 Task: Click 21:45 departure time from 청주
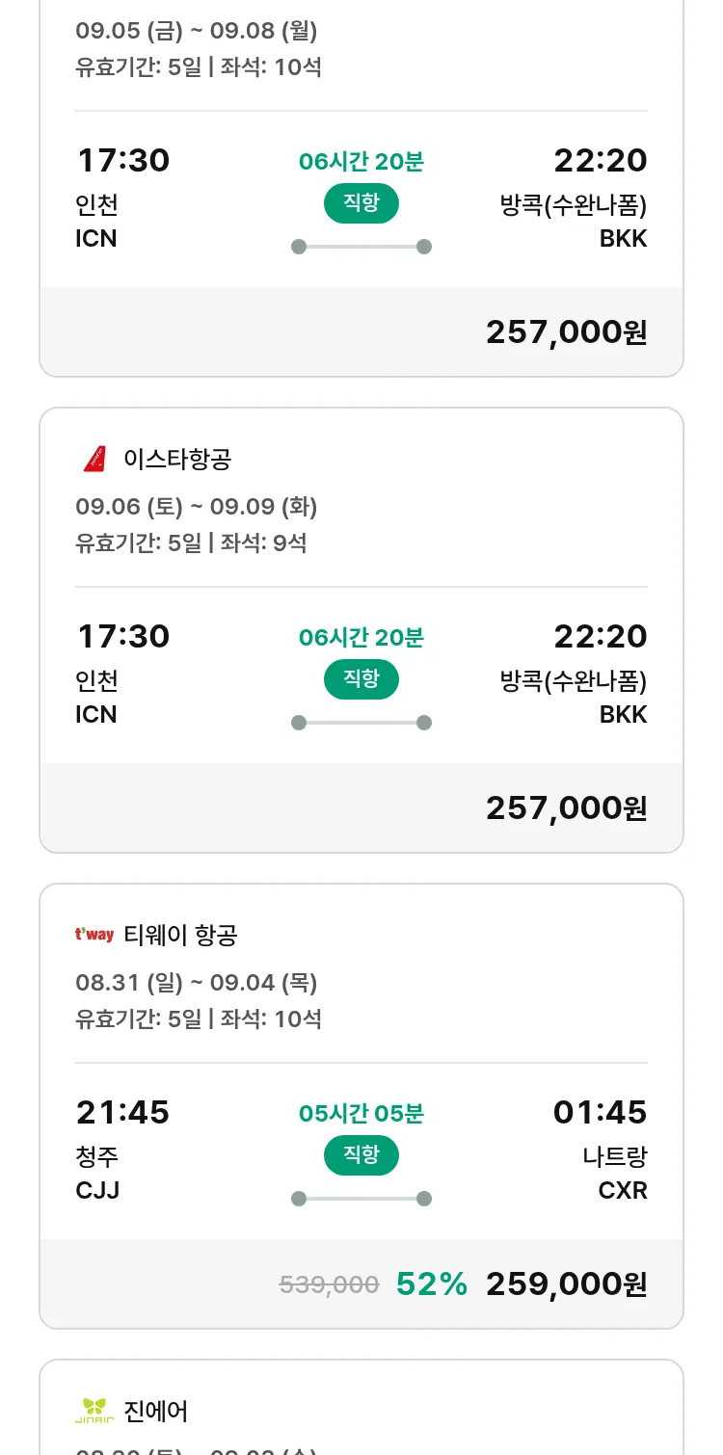click(x=122, y=1112)
